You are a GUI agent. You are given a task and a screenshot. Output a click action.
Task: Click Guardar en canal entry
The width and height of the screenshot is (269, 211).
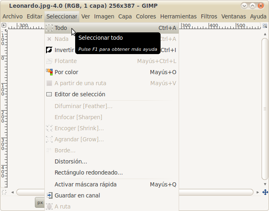pyautogui.click(x=112, y=195)
